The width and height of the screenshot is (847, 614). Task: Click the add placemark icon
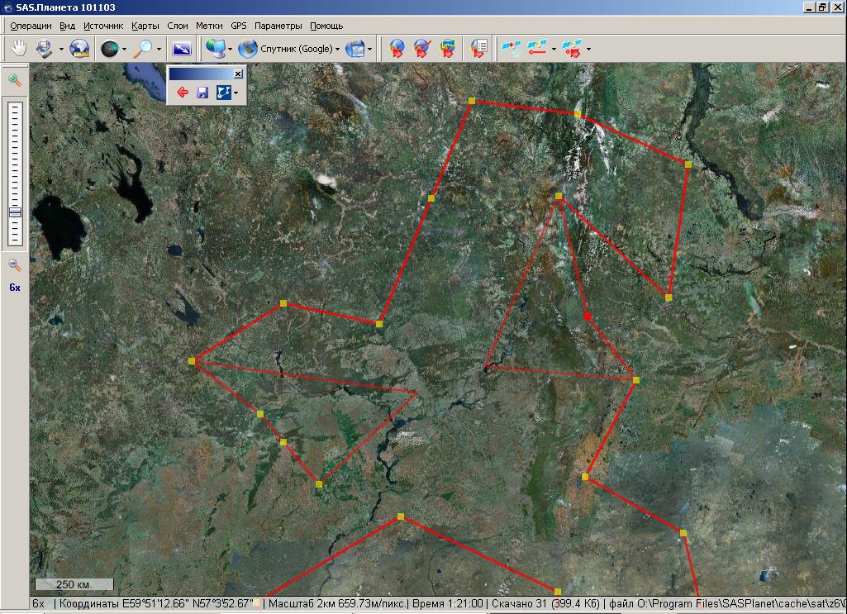[397, 49]
